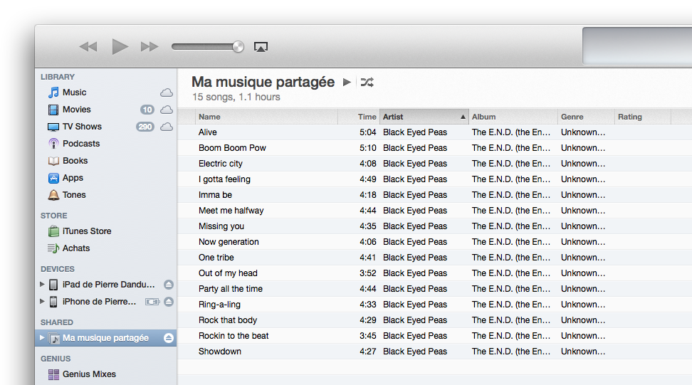Eject iPad de Pierre device
Image resolution: width=692 pixels, height=385 pixels.
169,285
